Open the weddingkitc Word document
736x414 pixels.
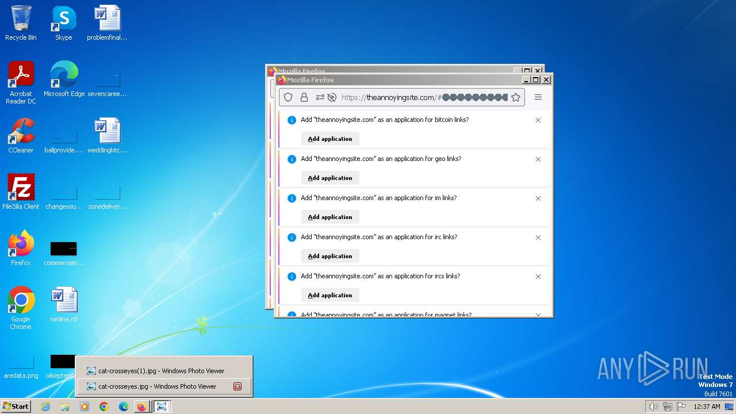pyautogui.click(x=107, y=136)
